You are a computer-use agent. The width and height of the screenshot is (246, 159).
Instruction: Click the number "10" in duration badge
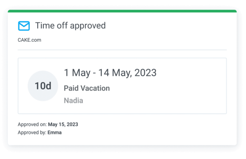(40, 86)
